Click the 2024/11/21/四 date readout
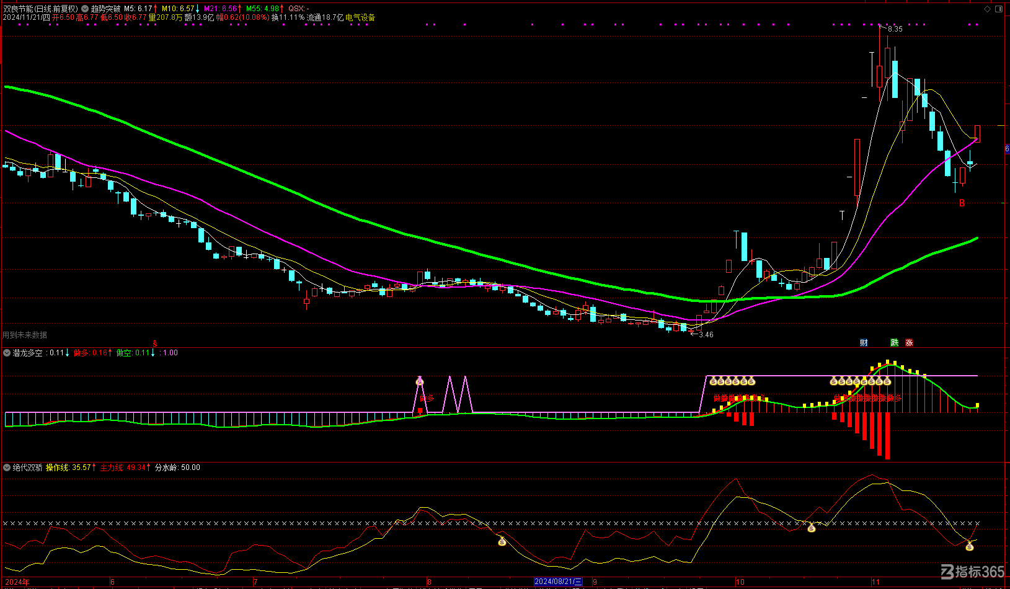 [27, 17]
